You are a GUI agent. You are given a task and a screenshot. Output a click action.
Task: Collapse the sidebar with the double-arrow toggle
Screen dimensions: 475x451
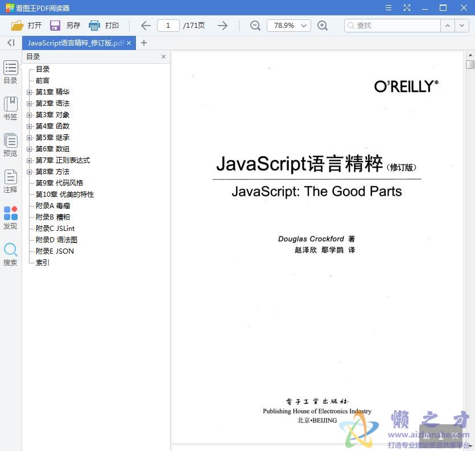10,43
